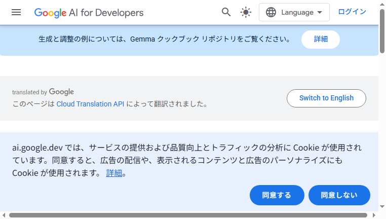
Task: Click the 詳細 button in the Gemma banner
Action: (321, 39)
